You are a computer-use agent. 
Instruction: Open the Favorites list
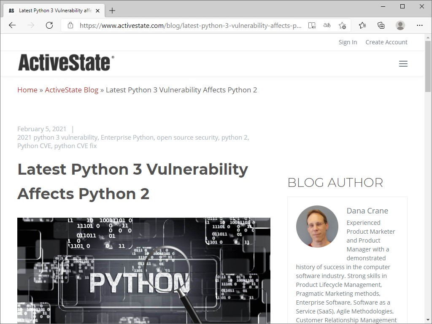[x=362, y=25]
